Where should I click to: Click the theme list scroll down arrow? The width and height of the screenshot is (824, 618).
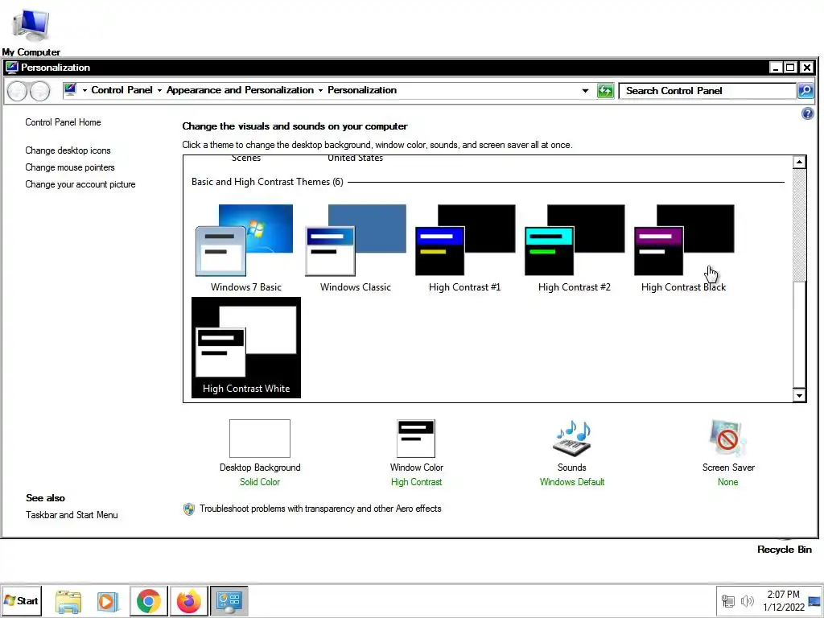coord(799,396)
